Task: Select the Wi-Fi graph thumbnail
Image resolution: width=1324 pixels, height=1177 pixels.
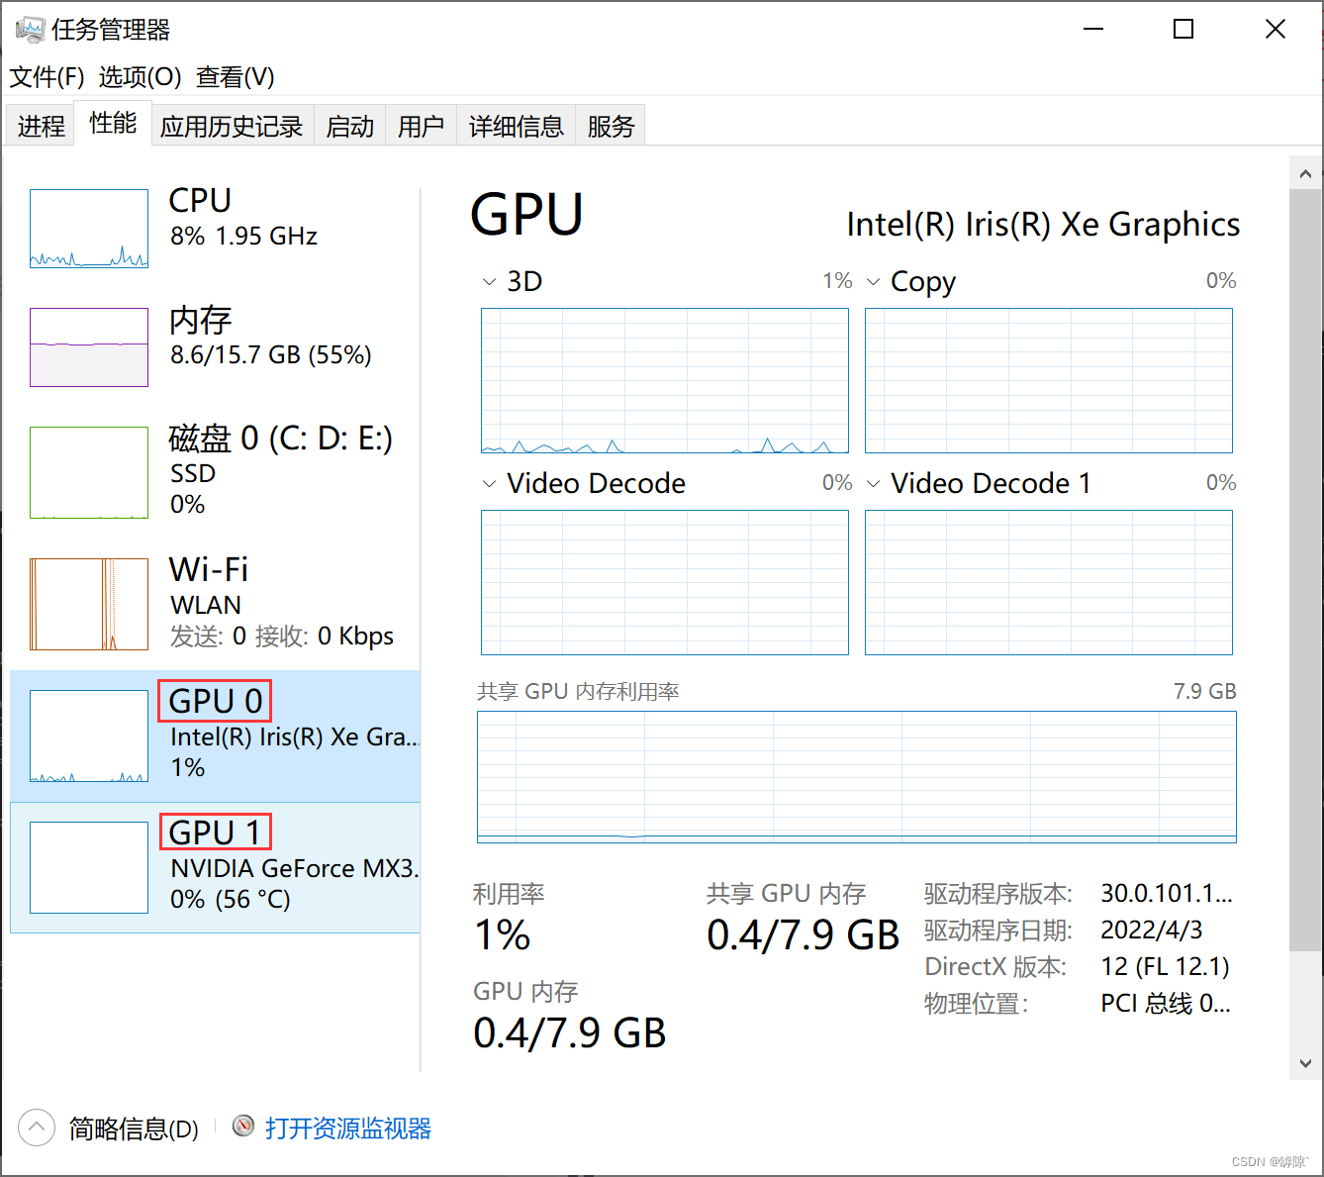Action: [x=89, y=604]
